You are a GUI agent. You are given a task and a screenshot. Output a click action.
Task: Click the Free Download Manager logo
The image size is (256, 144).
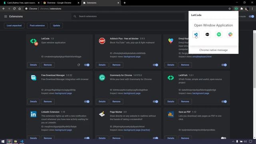34,78
